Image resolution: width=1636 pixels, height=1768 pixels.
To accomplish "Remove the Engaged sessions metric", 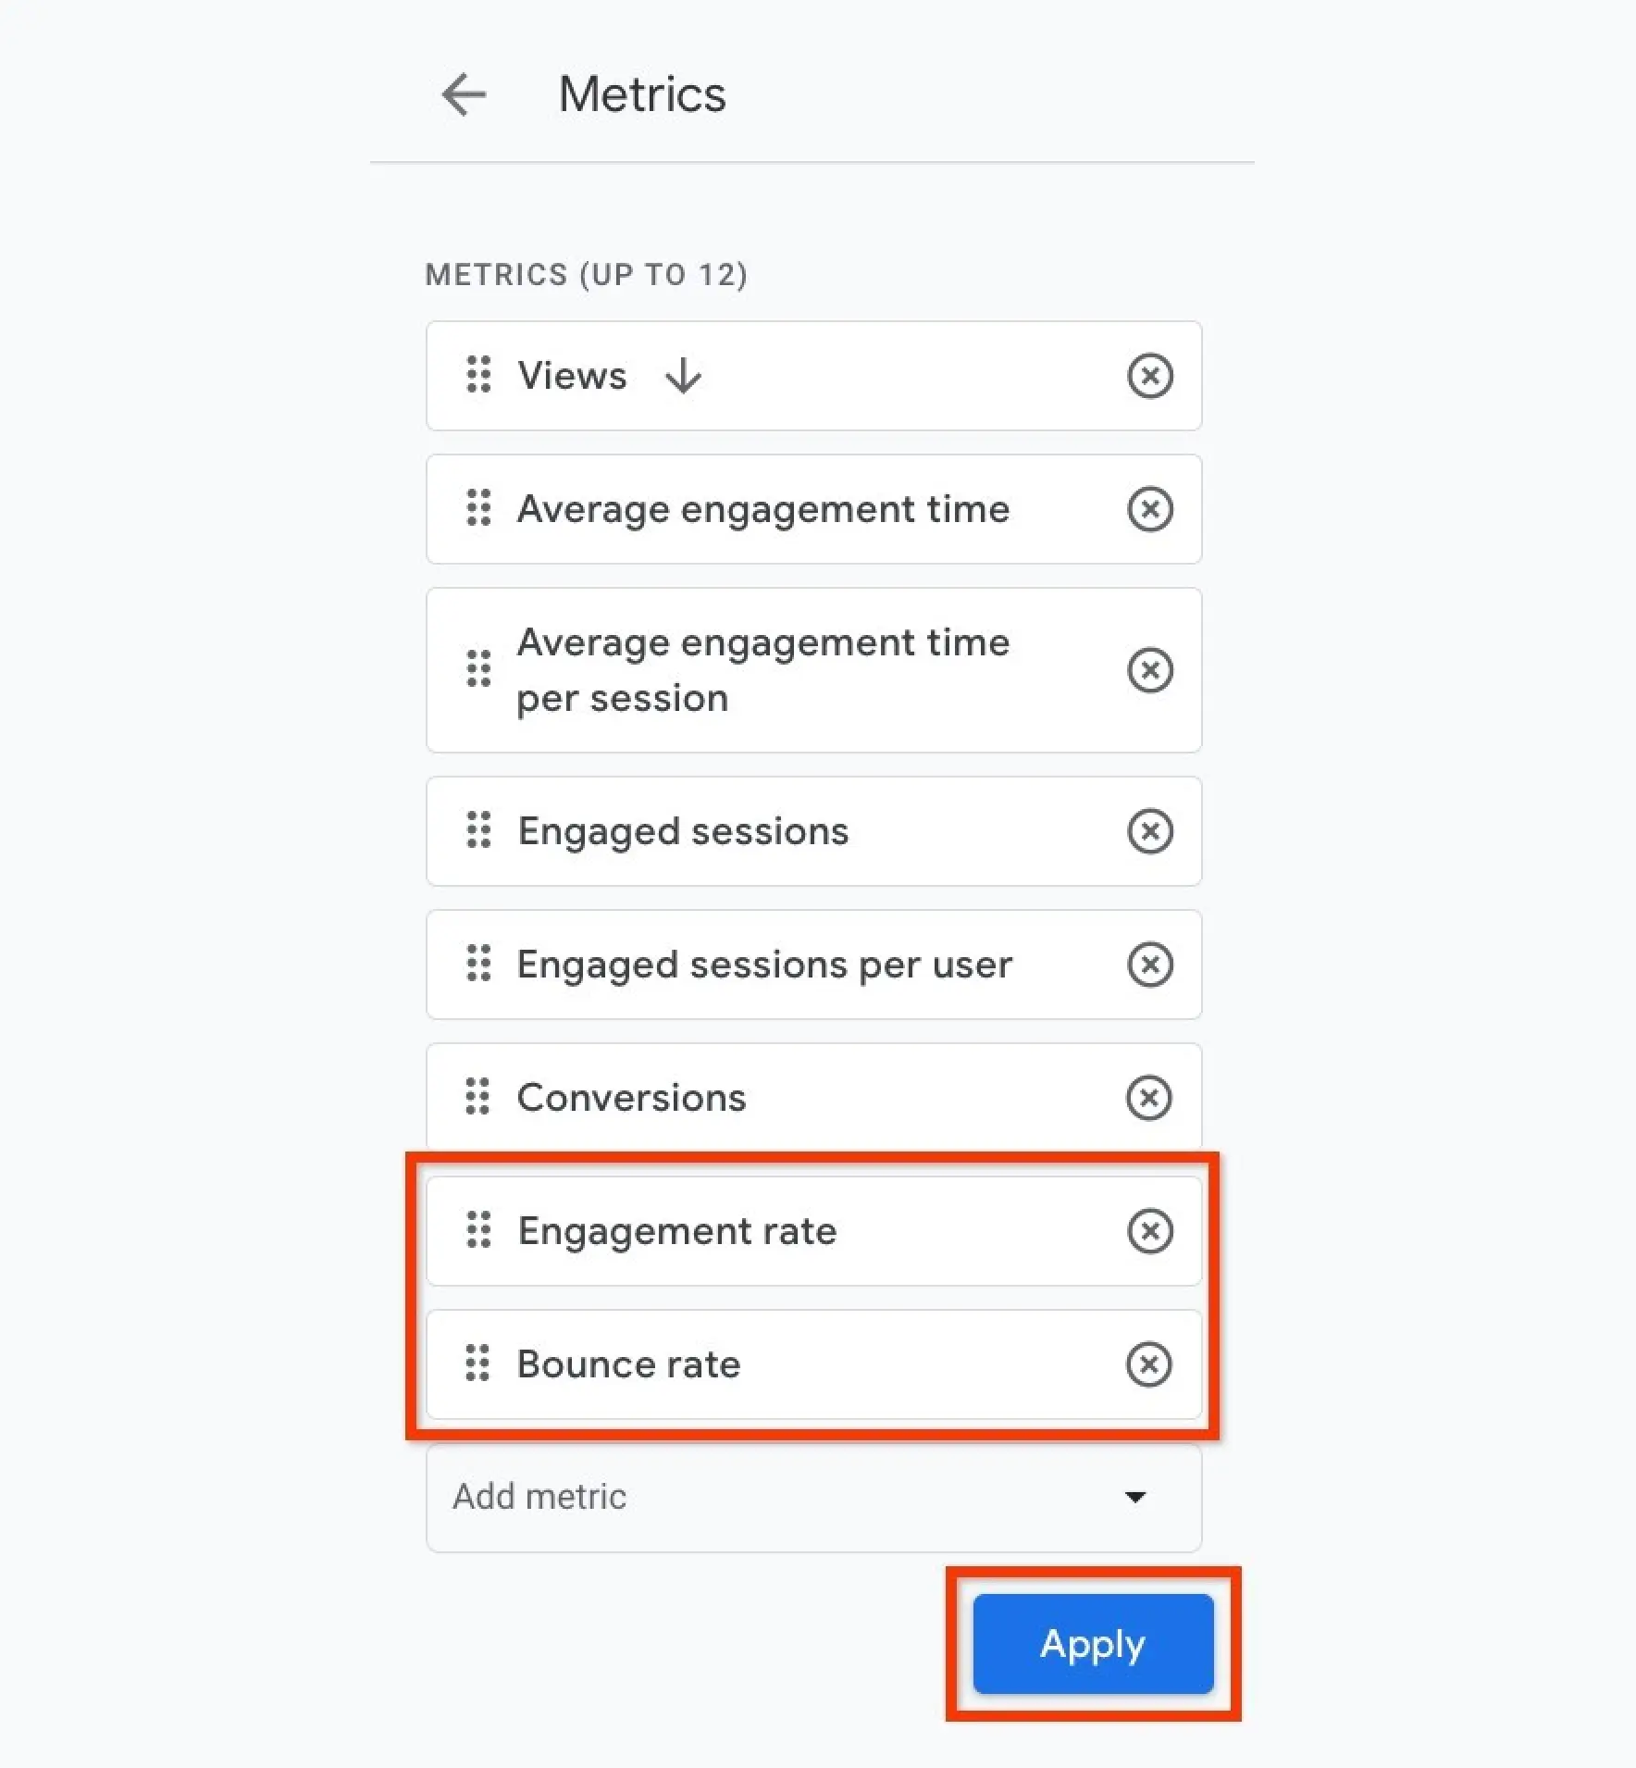I will (1149, 831).
